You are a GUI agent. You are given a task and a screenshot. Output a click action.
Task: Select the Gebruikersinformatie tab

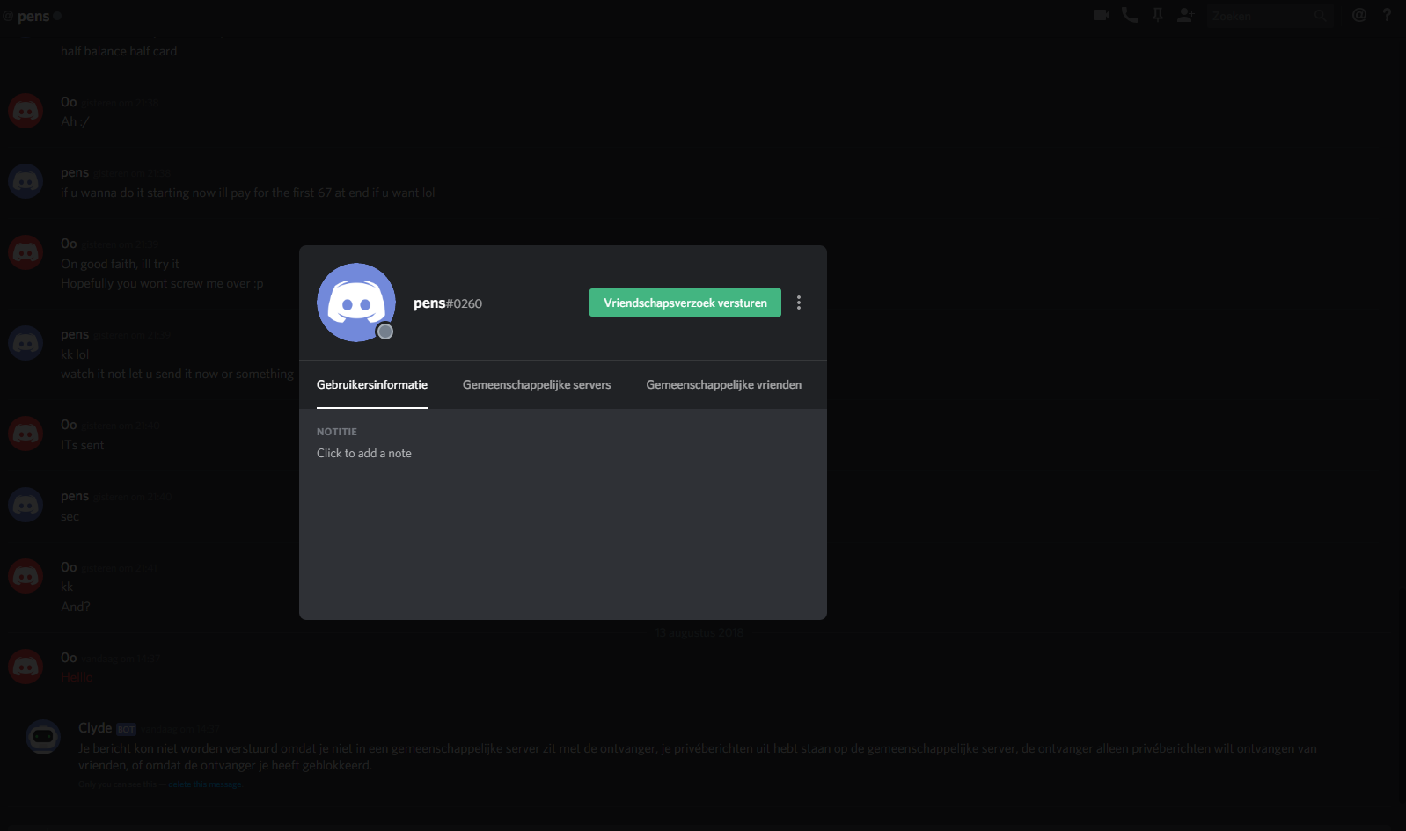(x=372, y=385)
